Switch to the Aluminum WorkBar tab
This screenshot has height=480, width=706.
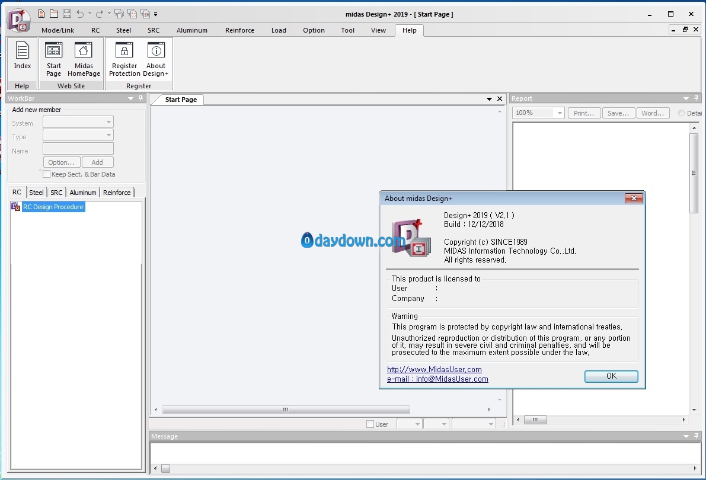pos(83,192)
